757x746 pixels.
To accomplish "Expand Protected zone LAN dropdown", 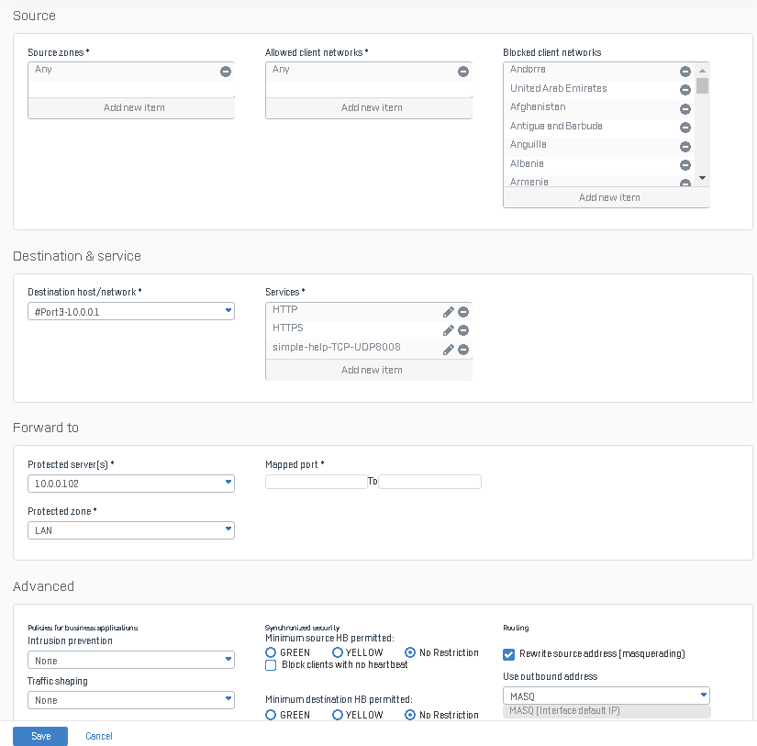I will pos(131,530).
